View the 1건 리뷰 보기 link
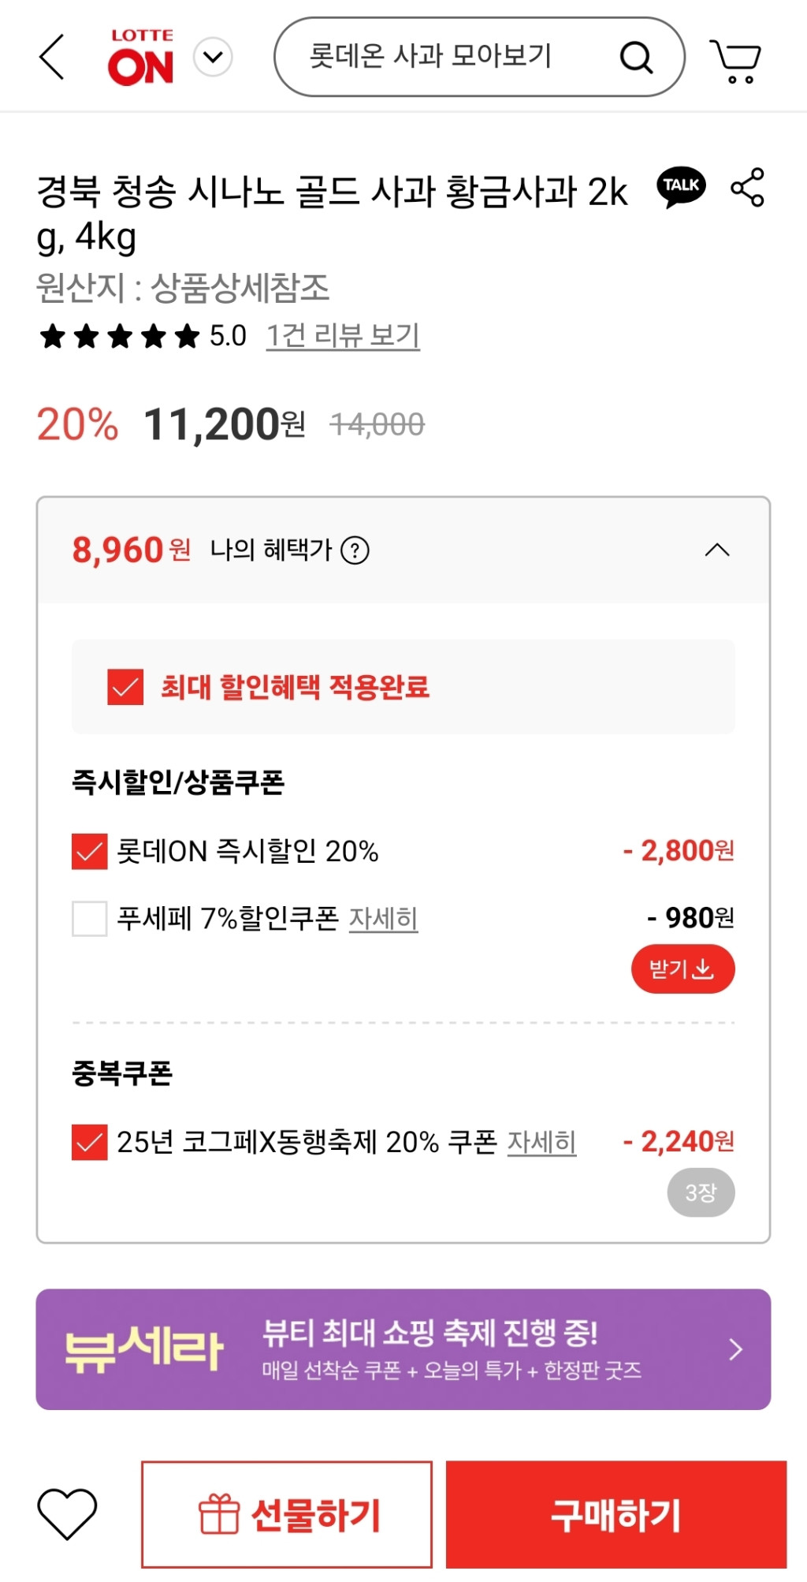Screen dimensions: 807x1582 (343, 336)
